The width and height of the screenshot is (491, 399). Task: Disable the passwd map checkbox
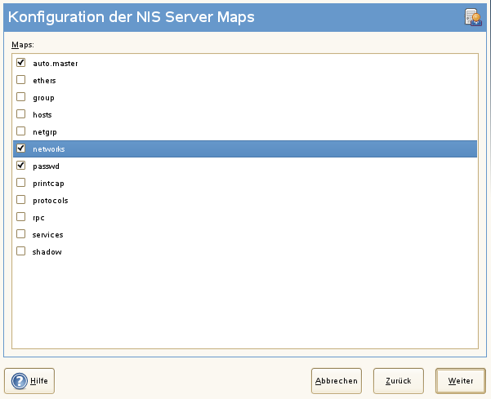[21, 166]
